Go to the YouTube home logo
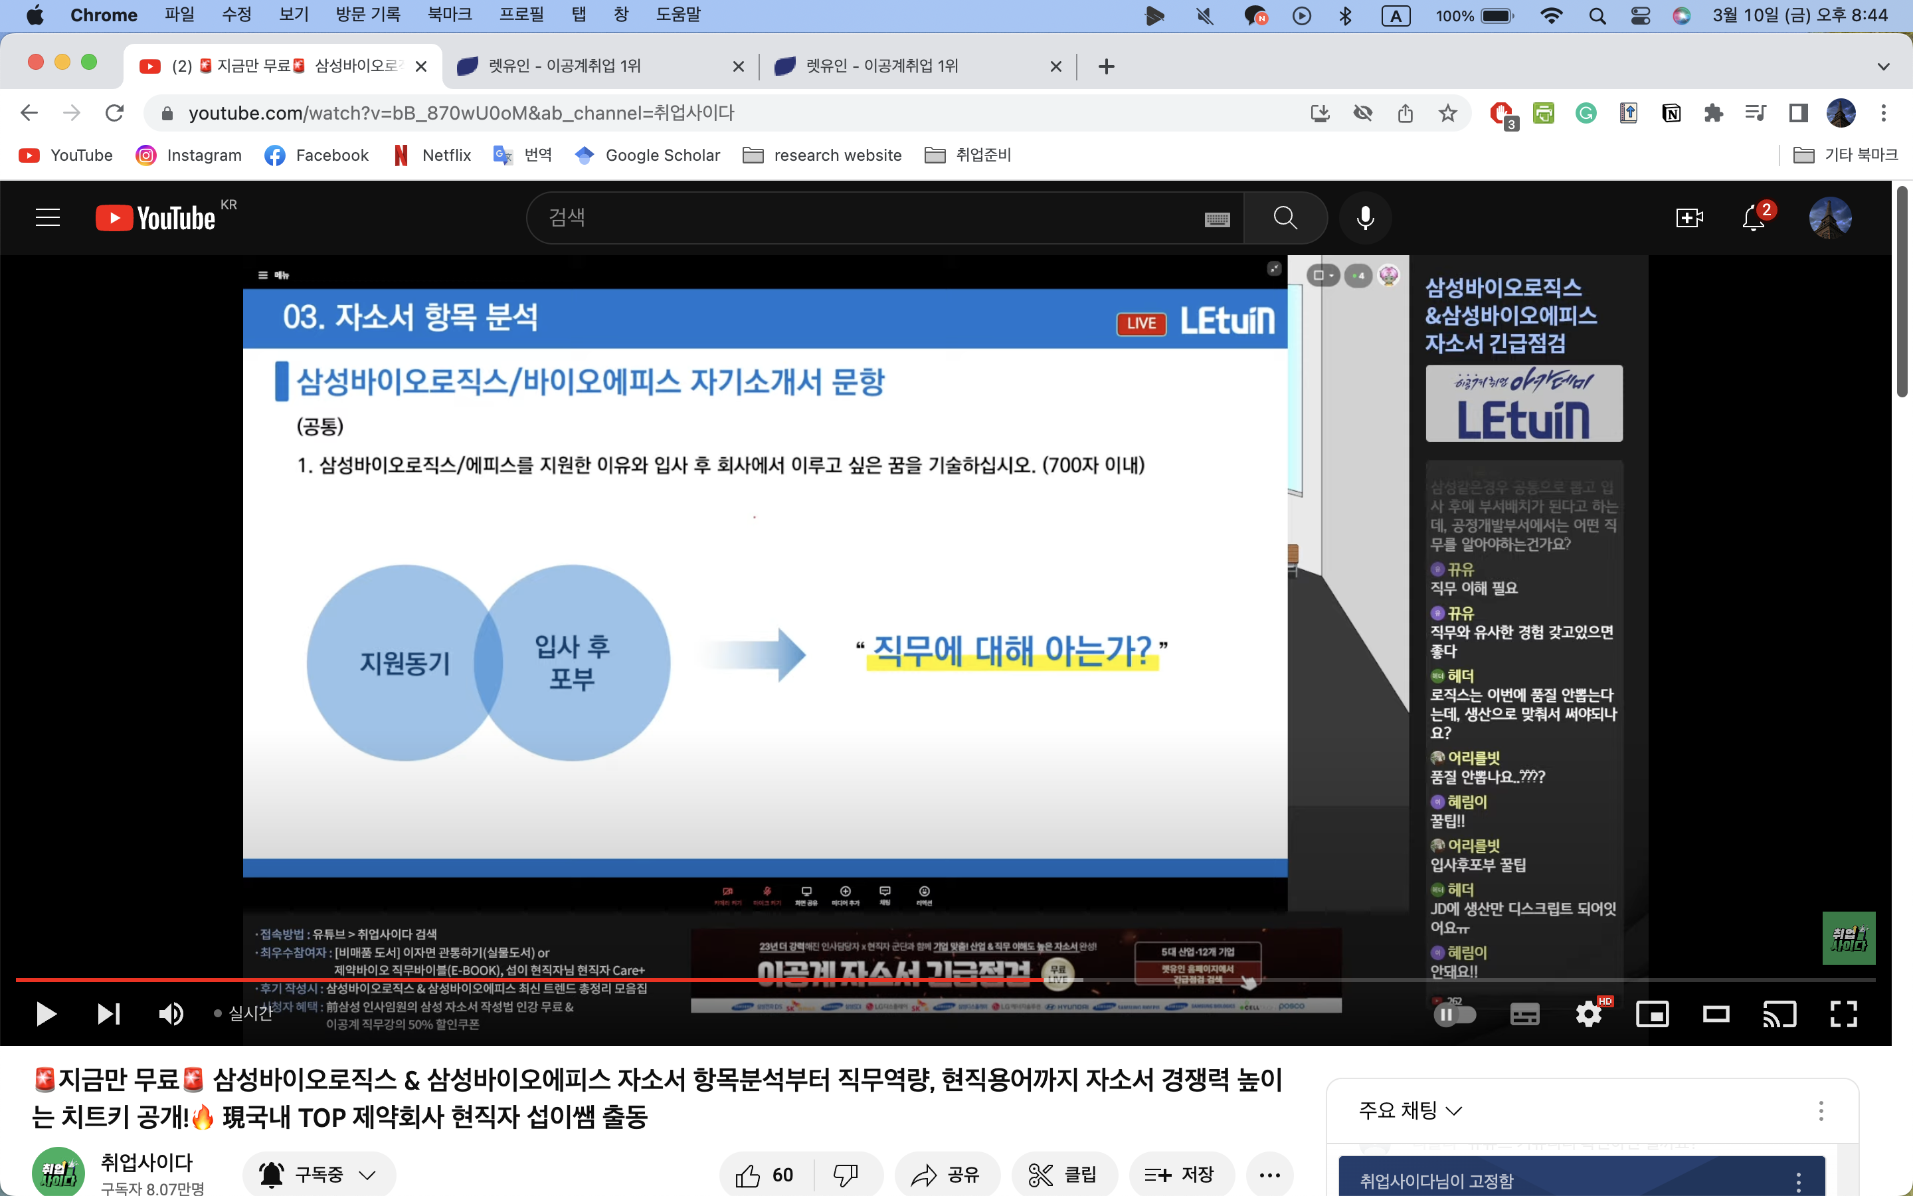 (x=155, y=217)
